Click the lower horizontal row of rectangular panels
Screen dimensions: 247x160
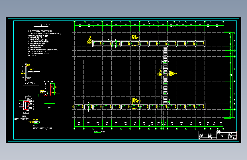[x=140, y=107]
